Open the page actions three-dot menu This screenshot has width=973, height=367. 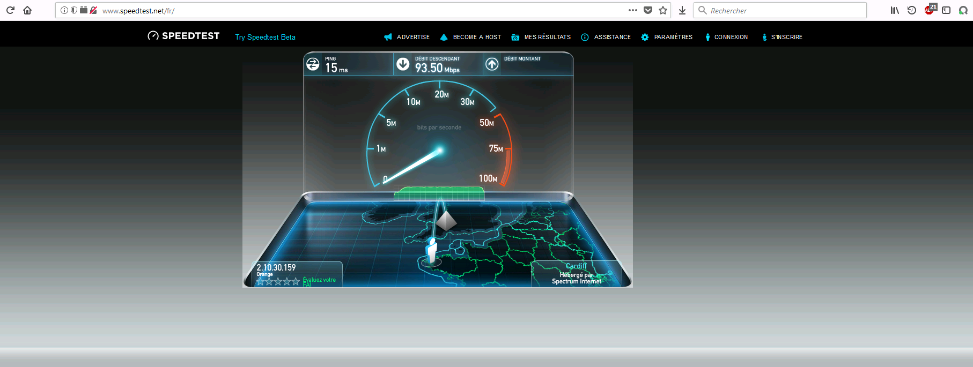(x=633, y=10)
